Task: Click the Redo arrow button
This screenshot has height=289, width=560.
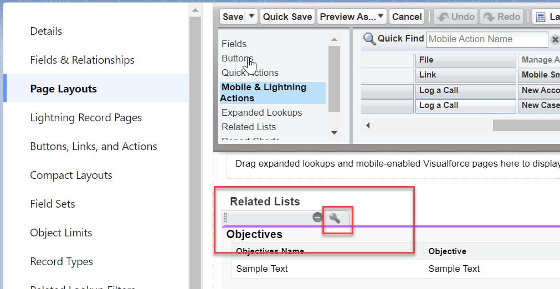Action: pos(502,17)
